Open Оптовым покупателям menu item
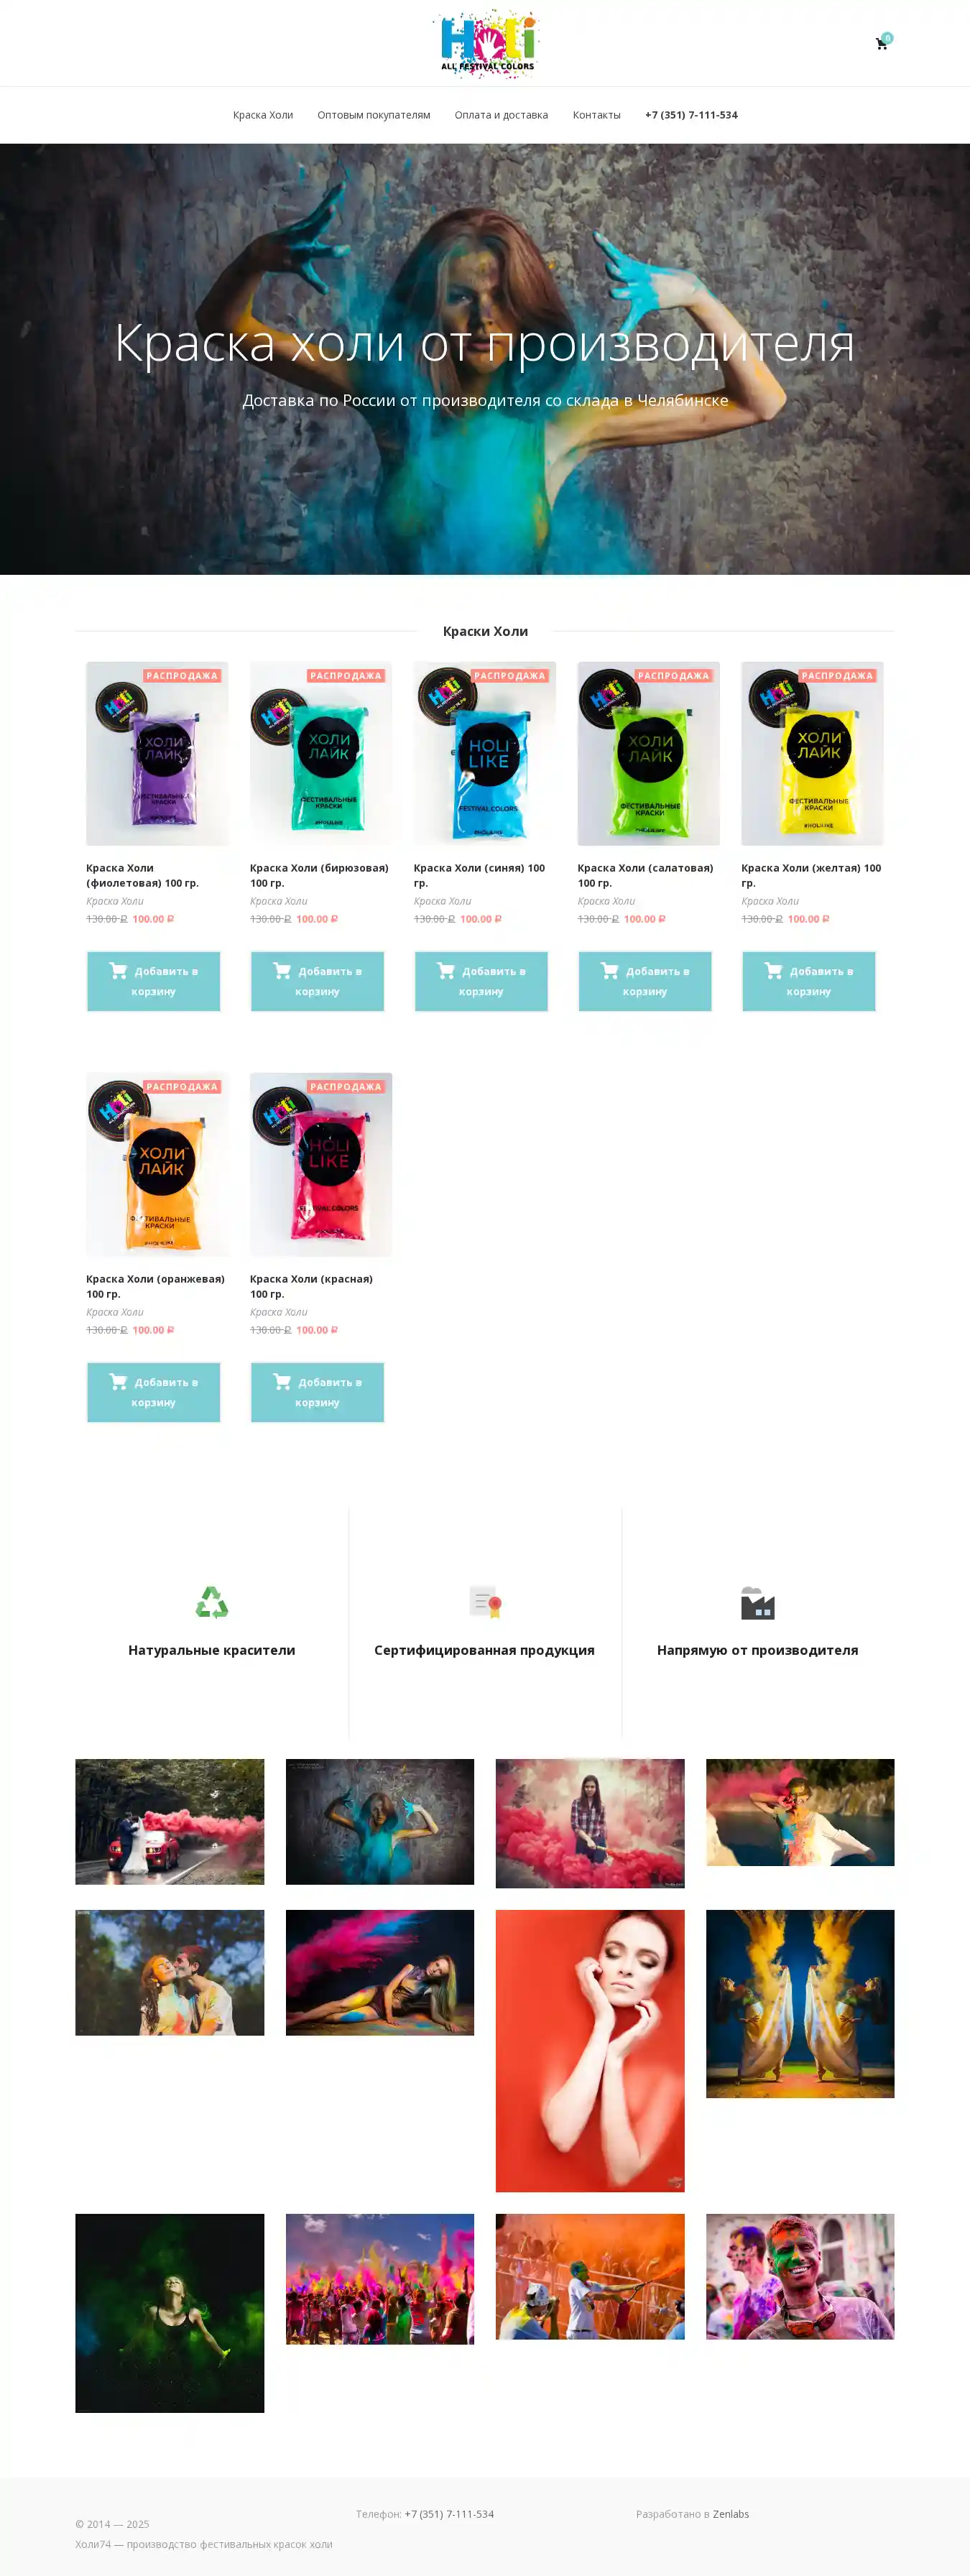Viewport: 970px width, 2576px height. tap(374, 115)
